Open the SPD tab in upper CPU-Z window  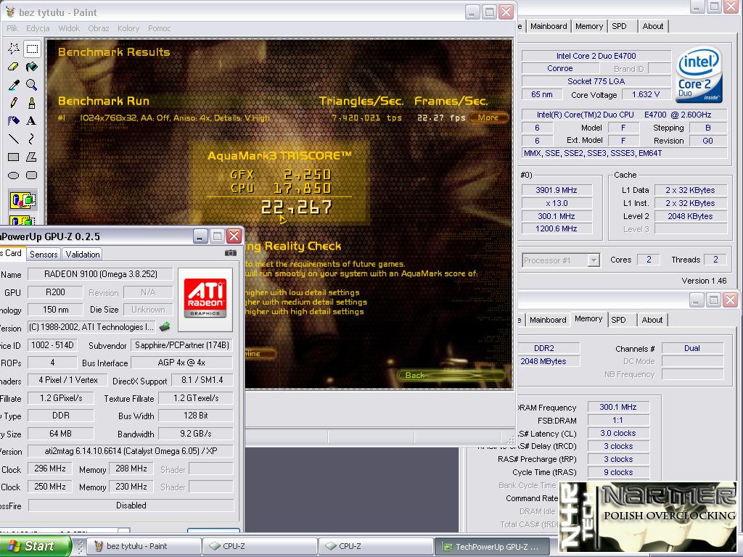coord(619,27)
